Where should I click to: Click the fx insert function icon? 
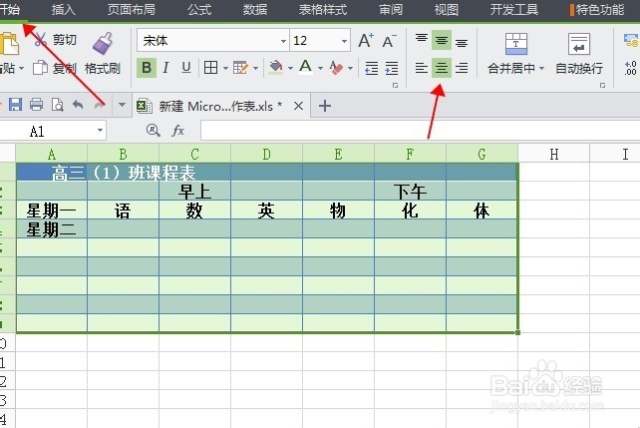point(178,131)
